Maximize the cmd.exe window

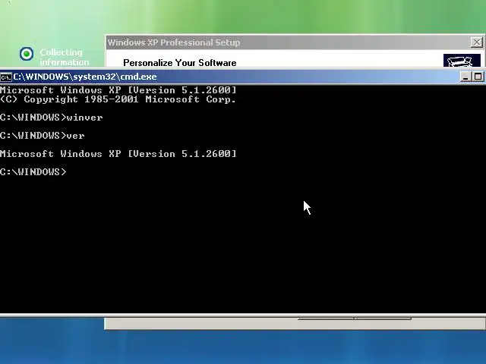(x=478, y=77)
